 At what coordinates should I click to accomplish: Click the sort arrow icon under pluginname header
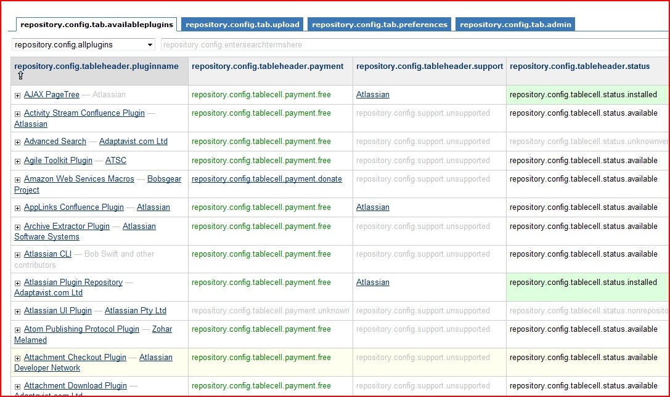tap(20, 76)
